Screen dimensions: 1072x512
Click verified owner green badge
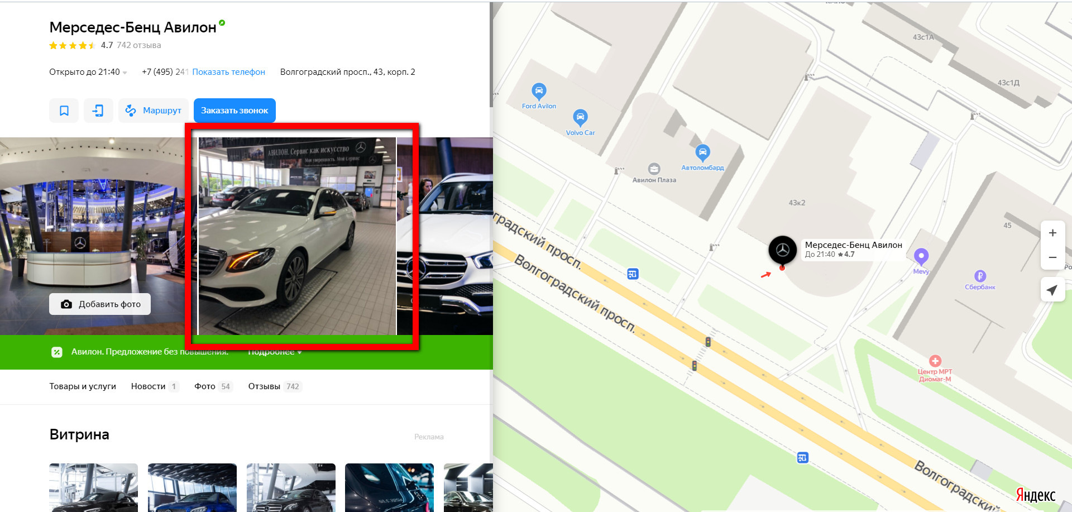point(222,23)
